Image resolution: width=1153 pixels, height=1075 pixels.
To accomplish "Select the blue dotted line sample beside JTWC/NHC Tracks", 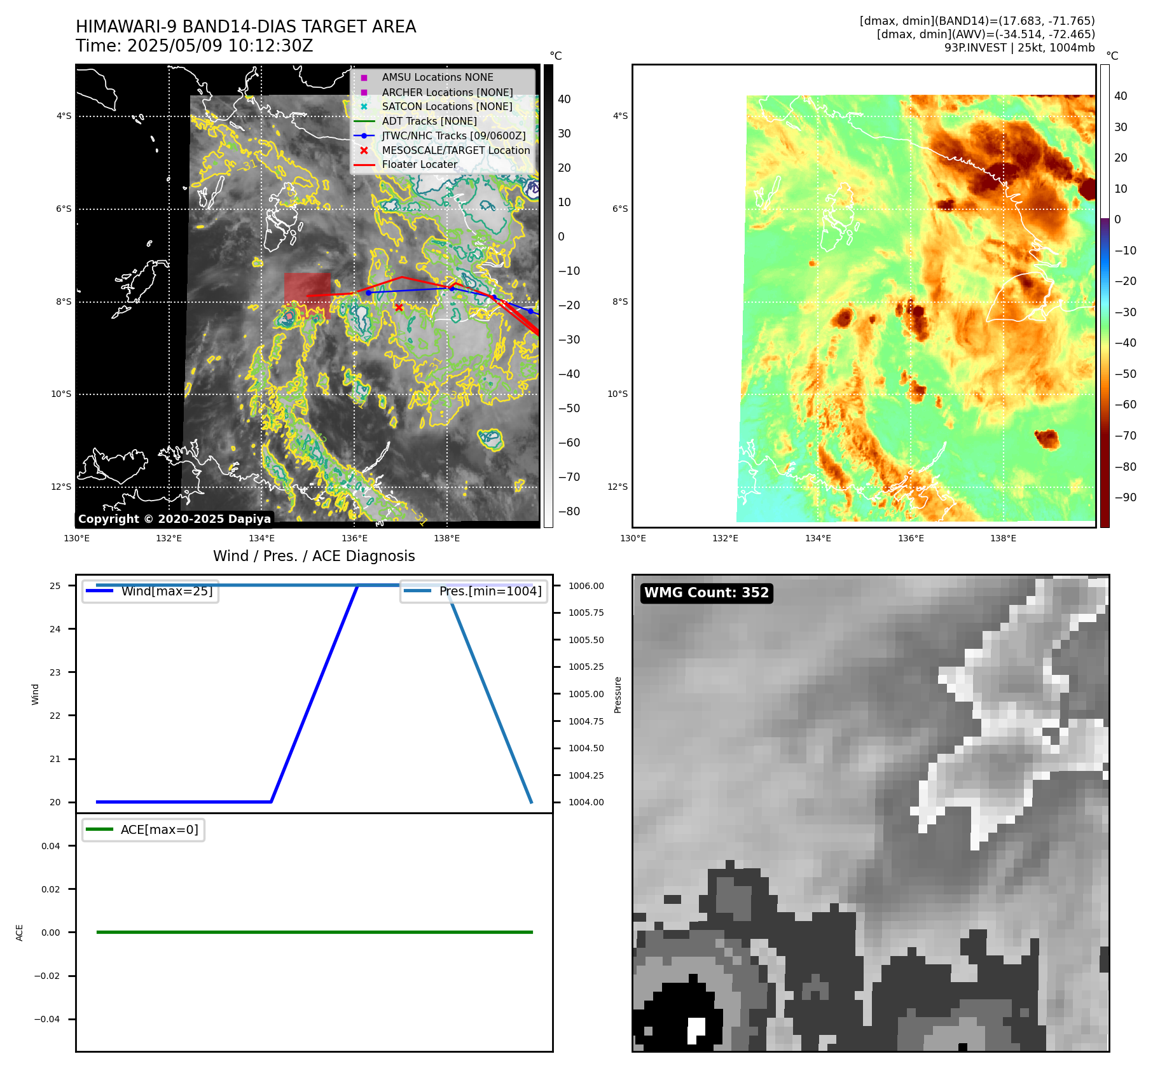I will 364,135.
